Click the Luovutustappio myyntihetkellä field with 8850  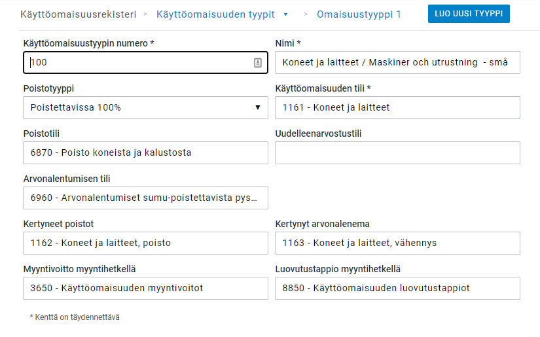pos(397,288)
